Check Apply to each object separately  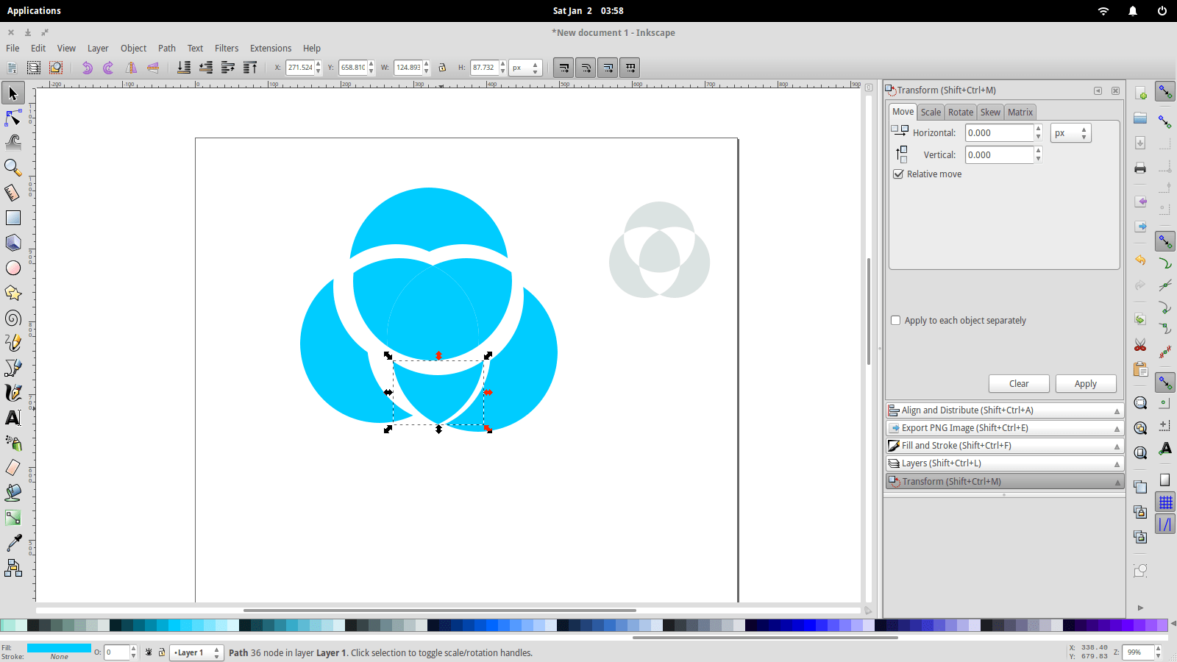click(x=895, y=321)
